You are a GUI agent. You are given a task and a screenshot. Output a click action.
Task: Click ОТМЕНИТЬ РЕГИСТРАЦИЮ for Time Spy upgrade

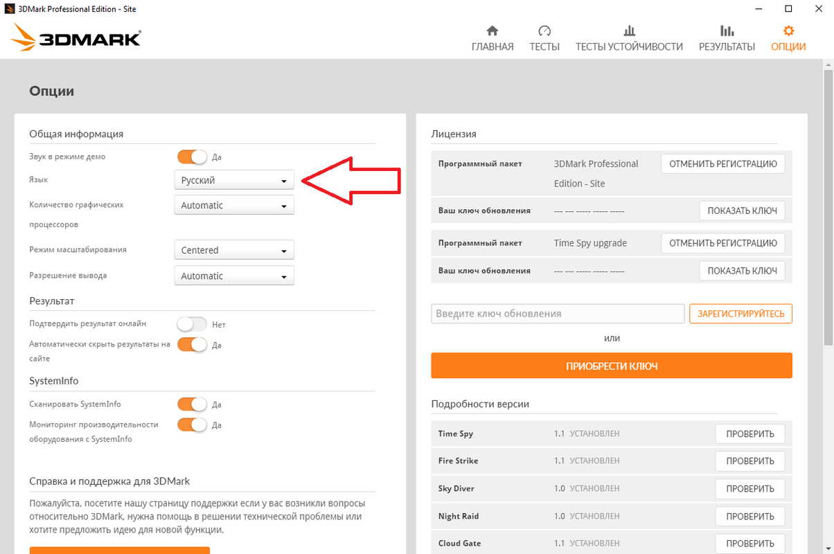tap(723, 243)
